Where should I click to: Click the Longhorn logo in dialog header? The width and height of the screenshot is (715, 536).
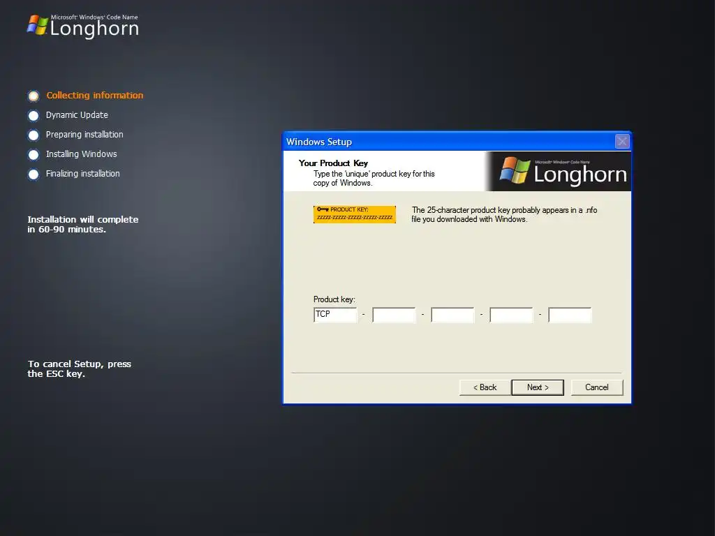tap(563, 172)
